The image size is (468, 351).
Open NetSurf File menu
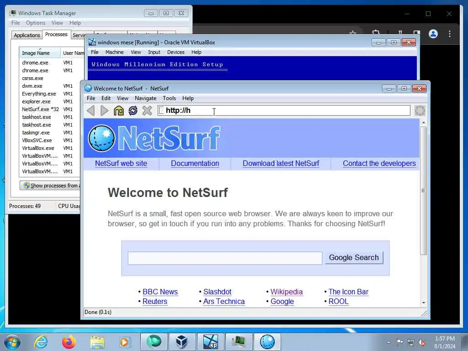(x=91, y=98)
